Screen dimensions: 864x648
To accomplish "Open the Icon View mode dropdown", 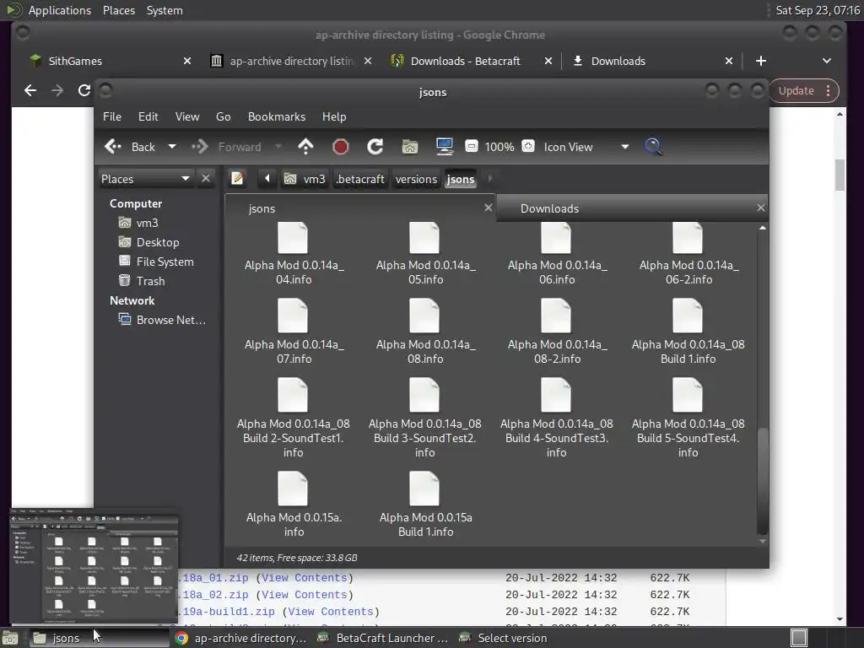I will pos(586,147).
